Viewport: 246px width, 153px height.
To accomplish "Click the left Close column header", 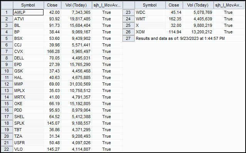I will pyautogui.click(x=52, y=5).
